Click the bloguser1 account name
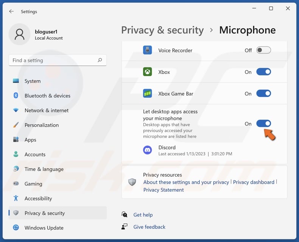This screenshot has width=299, height=242. click(46, 31)
